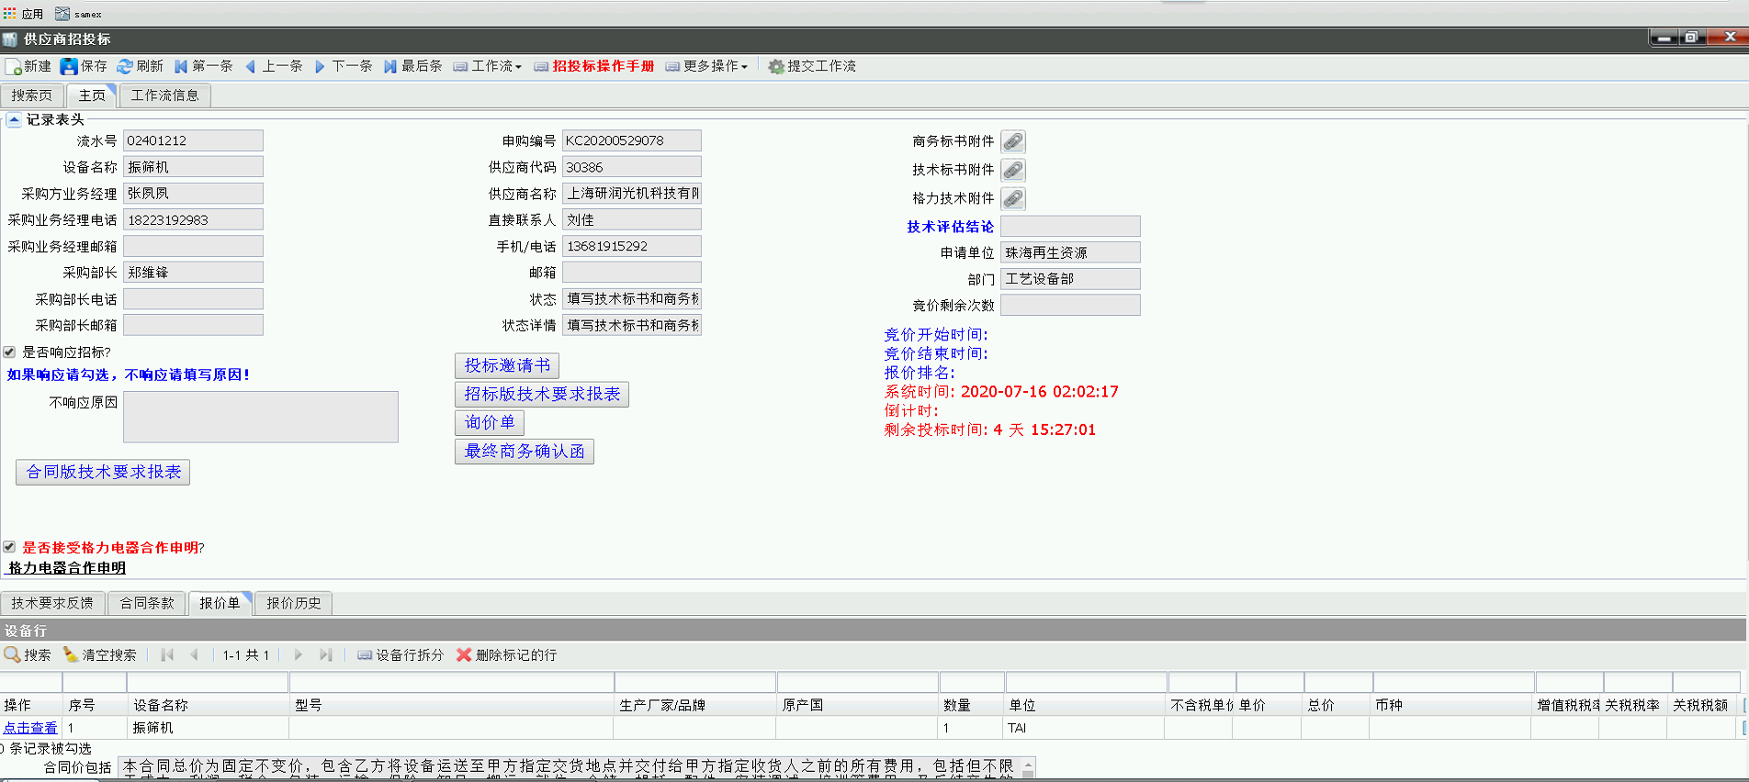Click 设备行拆分 toolbar icon

pos(365,655)
